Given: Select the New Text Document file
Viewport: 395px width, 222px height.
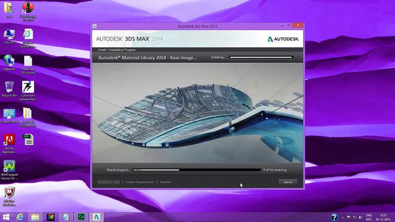Looking at the screenshot, I should pyautogui.click(x=28, y=65).
